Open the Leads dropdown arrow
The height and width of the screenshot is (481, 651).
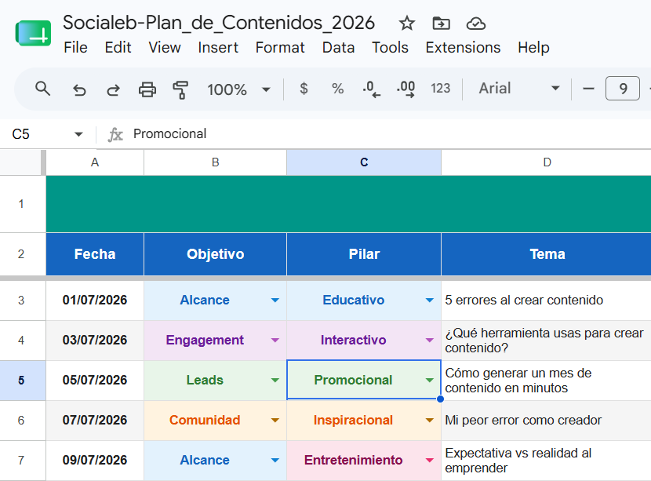click(x=275, y=380)
